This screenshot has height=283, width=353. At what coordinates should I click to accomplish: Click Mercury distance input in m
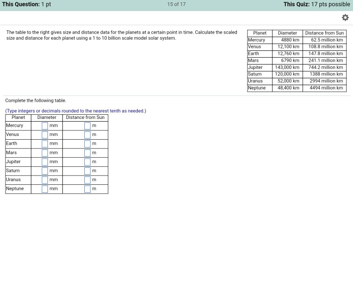coord(88,126)
